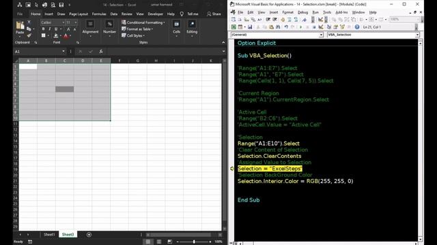Image resolution: width=437 pixels, height=245 pixels.
Task: Open the VBA_Selection procedure dropdown
Action: 417,35
